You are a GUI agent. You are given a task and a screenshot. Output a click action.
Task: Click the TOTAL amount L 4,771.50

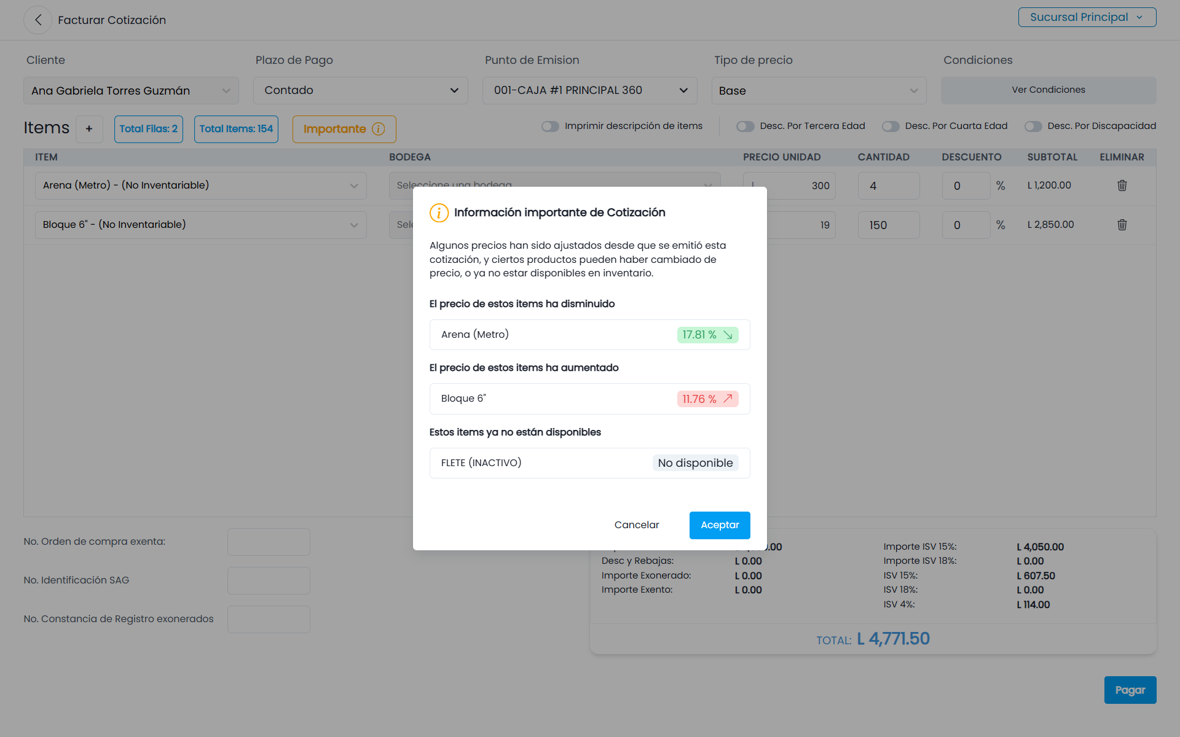tap(893, 639)
